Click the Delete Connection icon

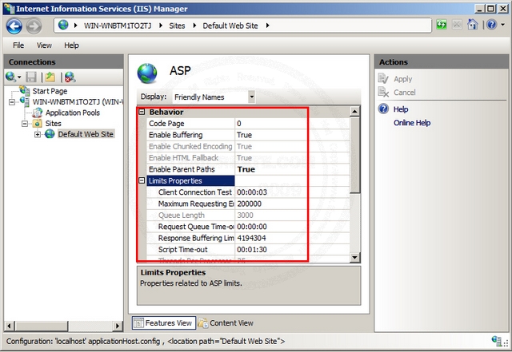click(x=70, y=77)
